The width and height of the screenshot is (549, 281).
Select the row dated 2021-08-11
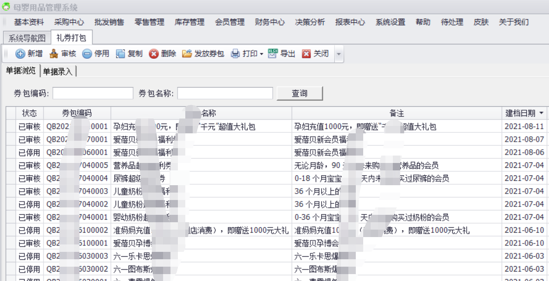[x=277, y=127]
